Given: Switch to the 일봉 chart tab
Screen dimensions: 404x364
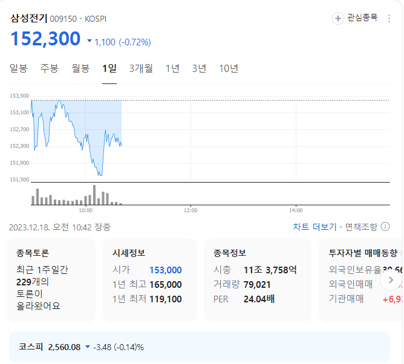Looking at the screenshot, I should coord(19,68).
